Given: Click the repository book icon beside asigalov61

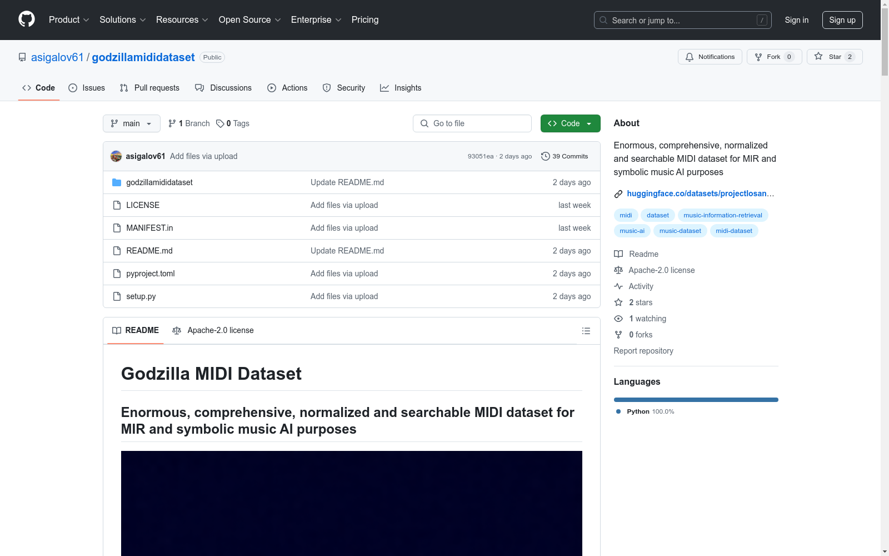Looking at the screenshot, I should coord(22,57).
